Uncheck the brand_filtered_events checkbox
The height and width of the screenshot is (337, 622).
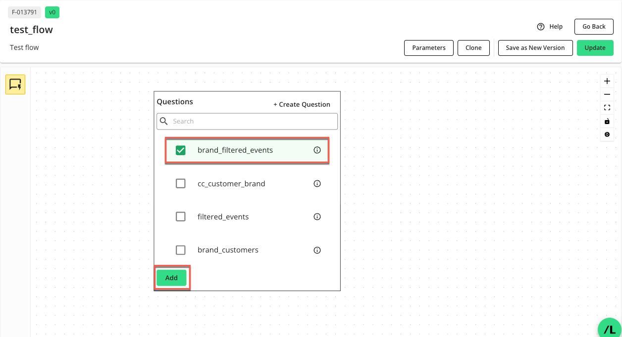pyautogui.click(x=181, y=150)
